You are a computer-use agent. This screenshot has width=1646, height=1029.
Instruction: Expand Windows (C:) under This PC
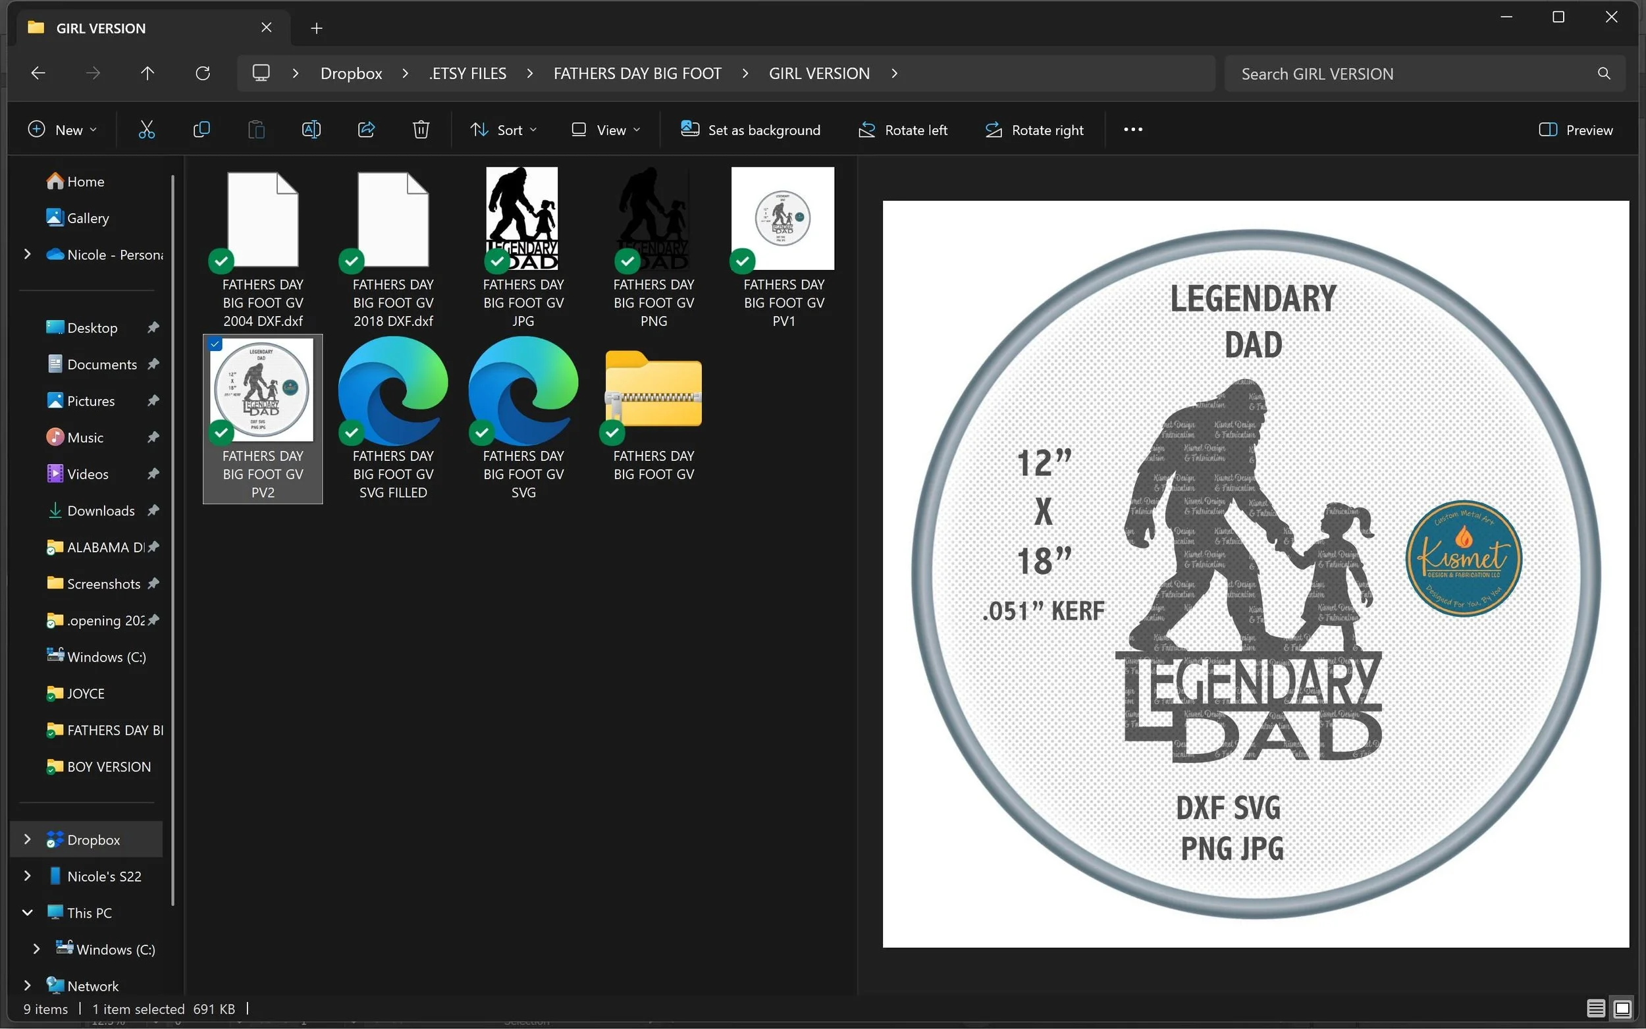(x=37, y=949)
